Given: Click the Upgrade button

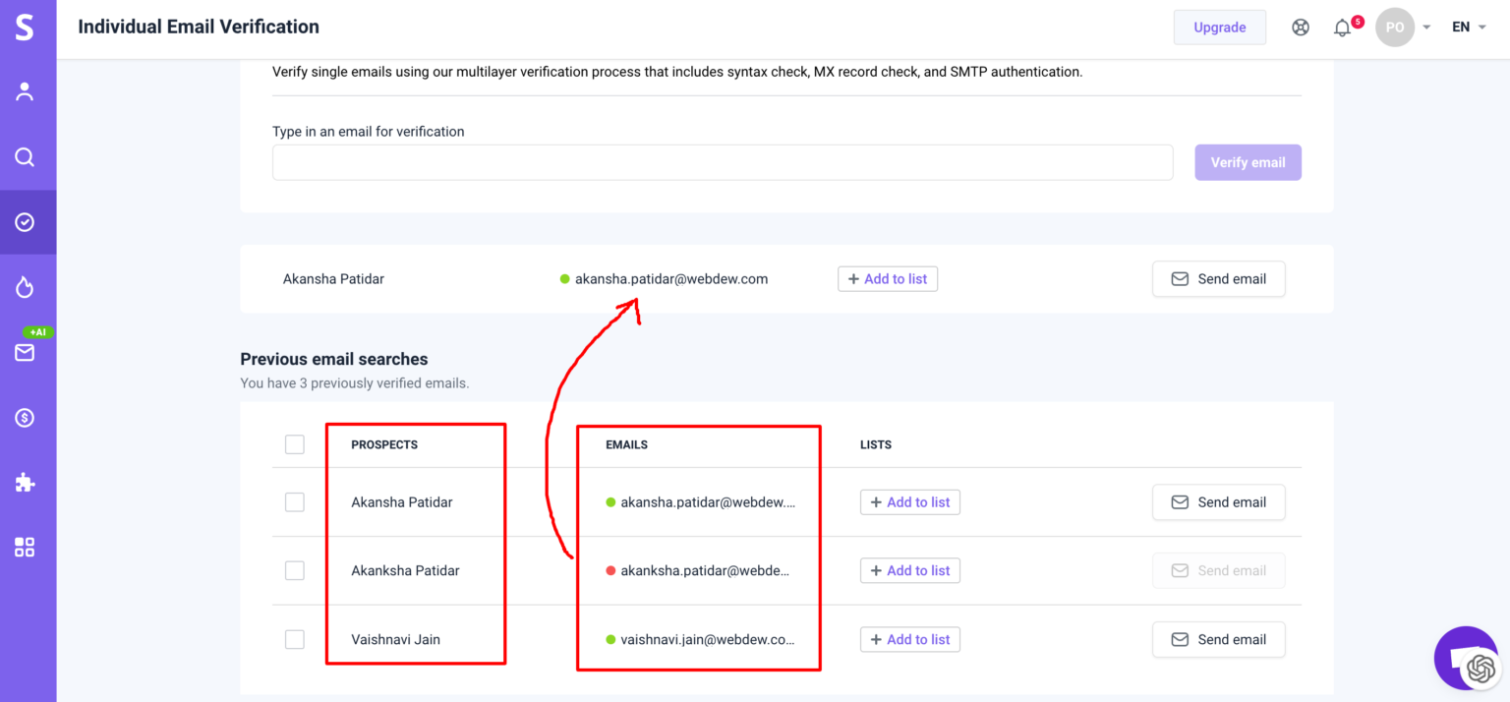Looking at the screenshot, I should pyautogui.click(x=1219, y=28).
